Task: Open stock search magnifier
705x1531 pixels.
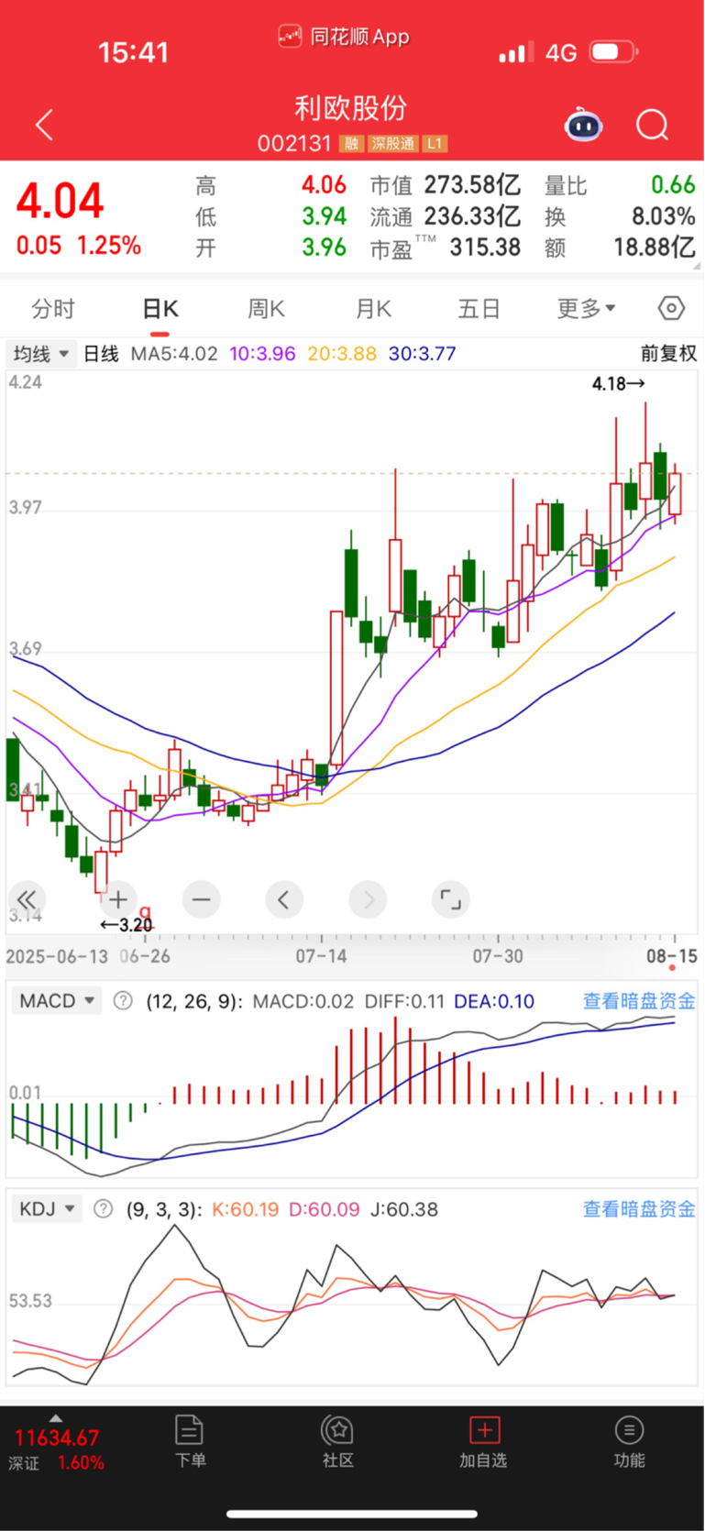Action: pyautogui.click(x=653, y=125)
